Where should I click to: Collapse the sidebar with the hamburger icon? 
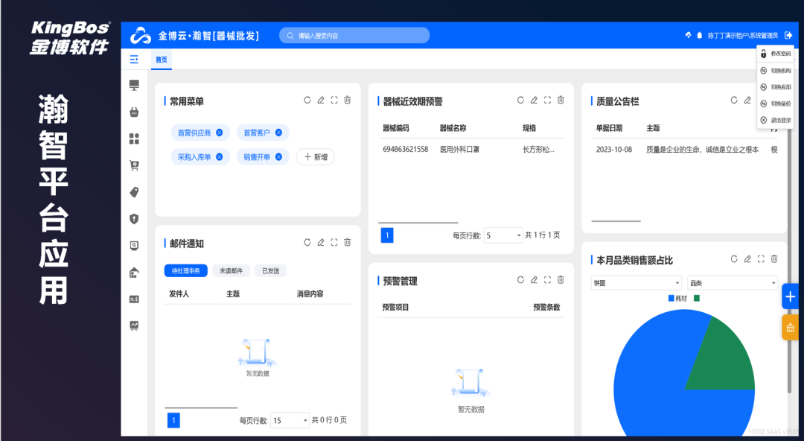tap(134, 60)
